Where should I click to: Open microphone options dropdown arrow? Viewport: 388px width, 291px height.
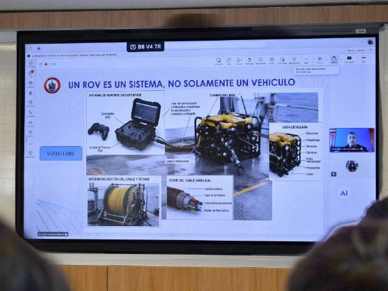point(341,60)
